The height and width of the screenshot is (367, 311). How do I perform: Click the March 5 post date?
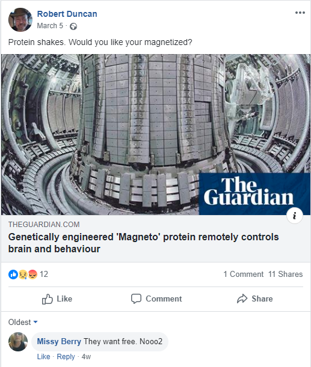pyautogui.click(x=50, y=25)
